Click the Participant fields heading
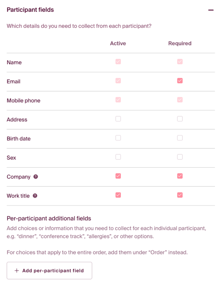Image resolution: width=221 pixels, height=286 pixels. pyautogui.click(x=30, y=10)
